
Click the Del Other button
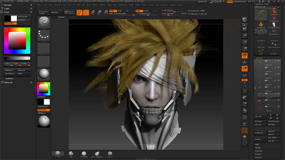pyautogui.click(x=274, y=138)
